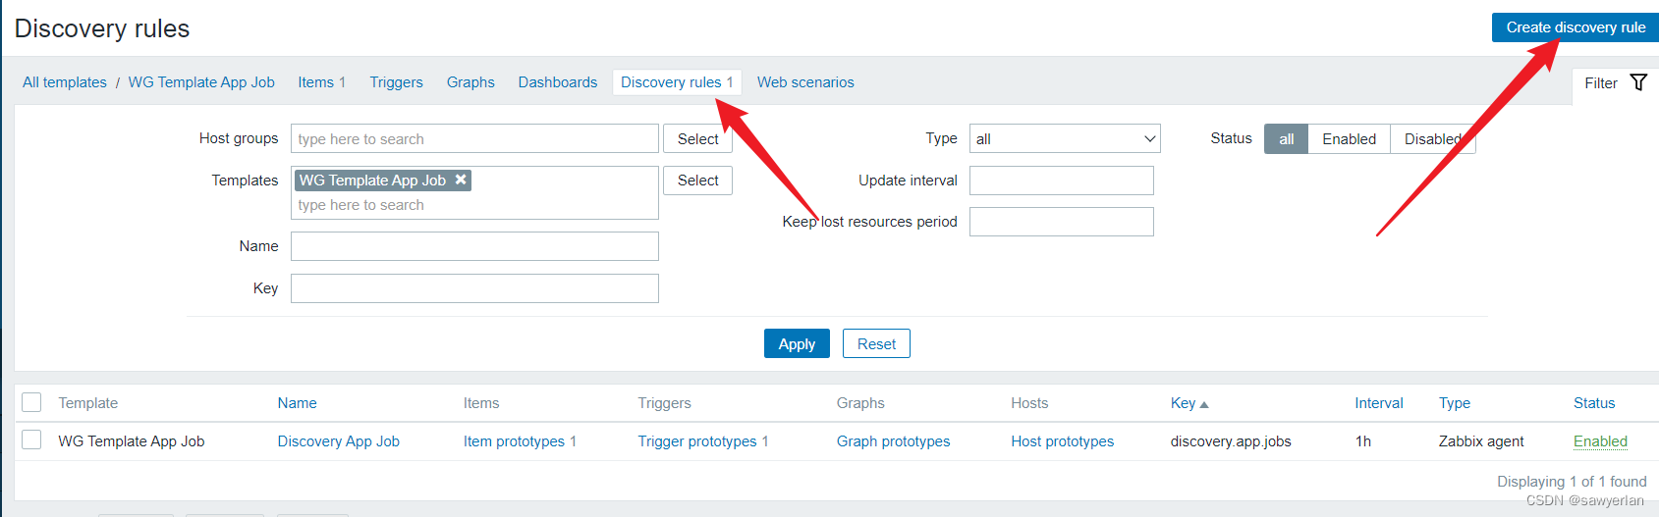1659x517 pixels.
Task: Select Enabled status filter
Action: pyautogui.click(x=1349, y=139)
